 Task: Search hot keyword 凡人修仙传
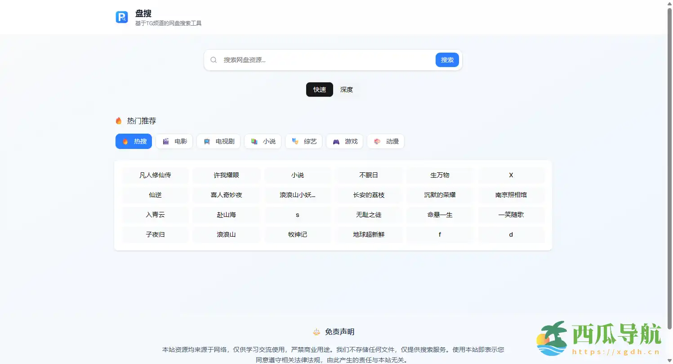[x=155, y=175]
